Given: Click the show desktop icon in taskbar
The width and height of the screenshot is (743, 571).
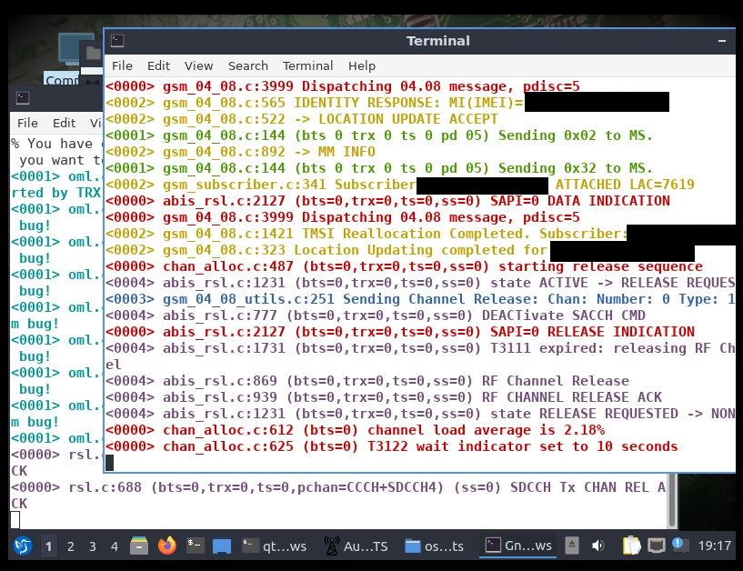Looking at the screenshot, I should (x=222, y=546).
